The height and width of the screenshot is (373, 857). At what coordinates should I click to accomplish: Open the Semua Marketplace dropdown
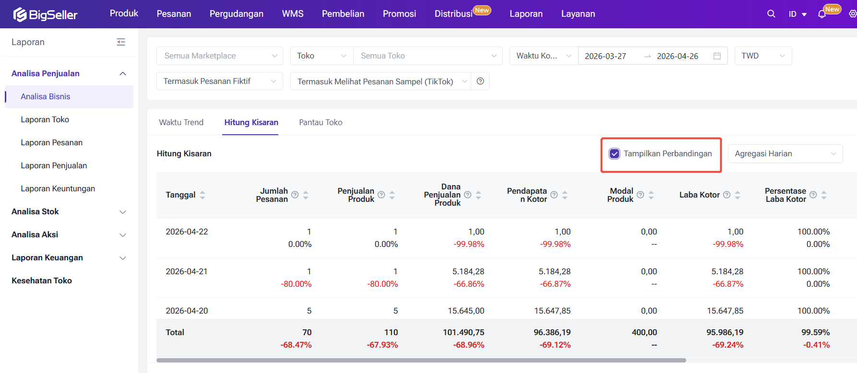click(219, 56)
